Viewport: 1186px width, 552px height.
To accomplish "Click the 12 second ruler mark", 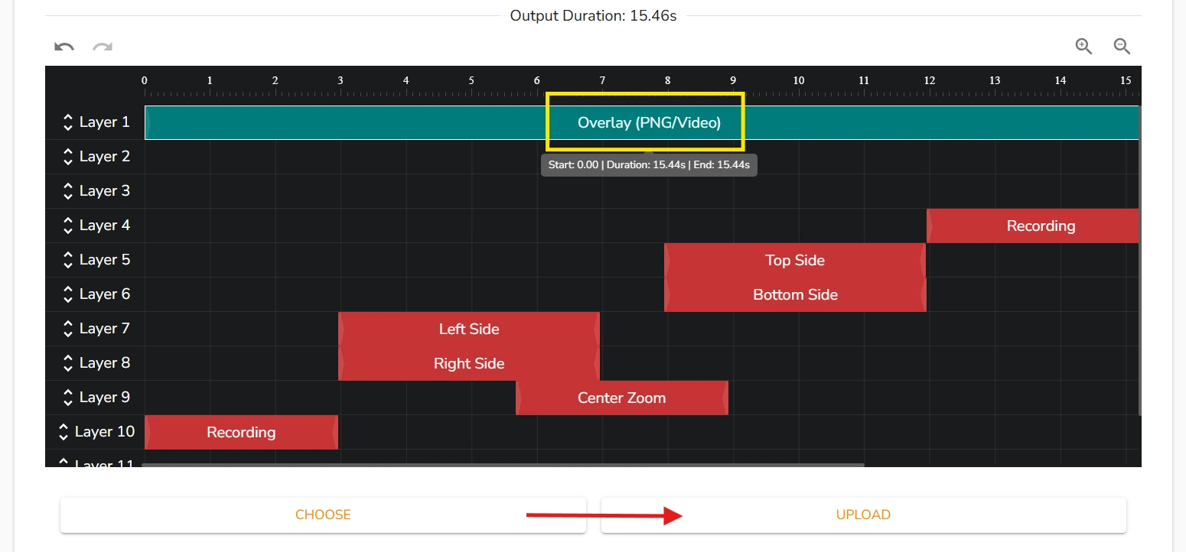I will (x=930, y=80).
